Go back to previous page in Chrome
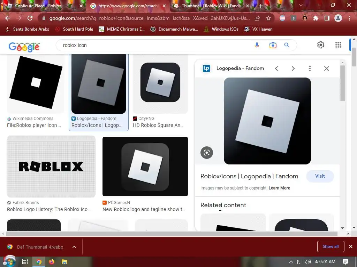The image size is (357, 267). pos(8,18)
